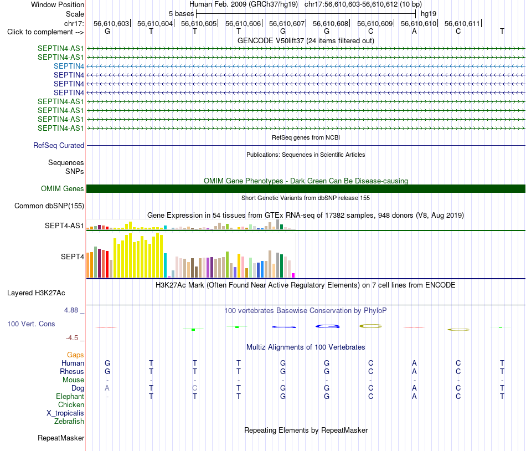
Task: Open 'Publications: Sequences in Scientific Articles' title
Action: click(x=306, y=155)
